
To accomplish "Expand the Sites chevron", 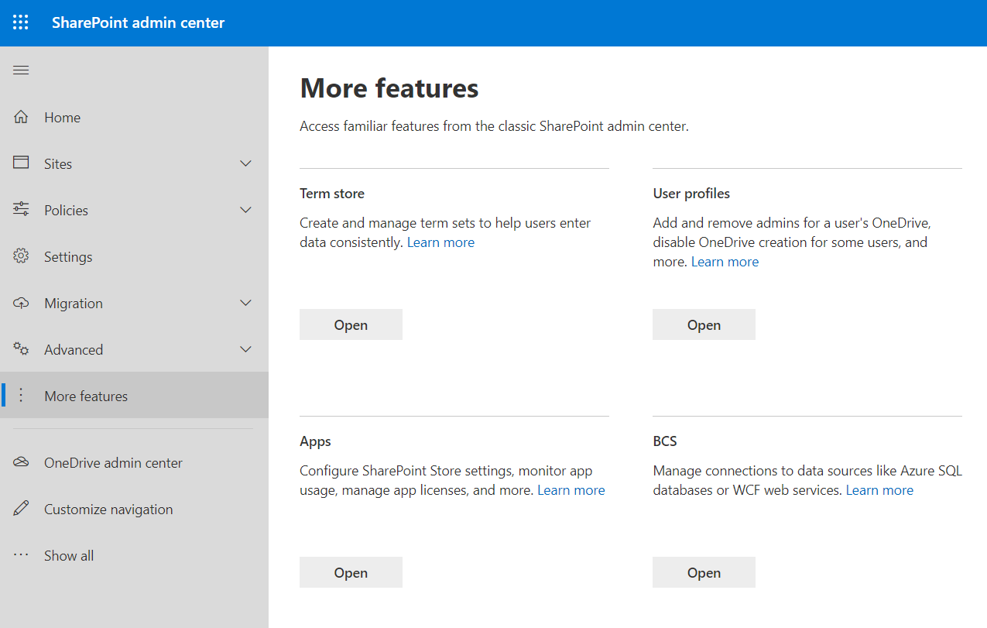I will point(245,163).
